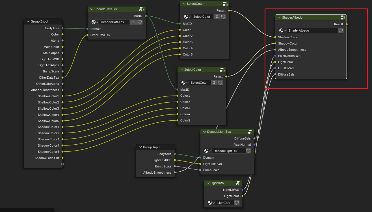Toggle the fake user shield on DecodeDataTex

[140, 22]
